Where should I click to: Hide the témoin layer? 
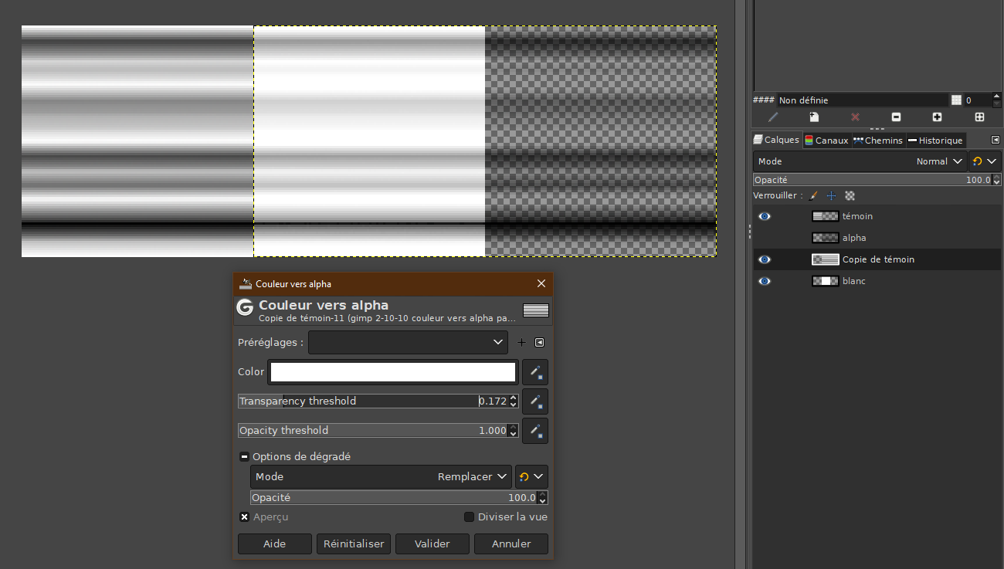[x=765, y=217]
